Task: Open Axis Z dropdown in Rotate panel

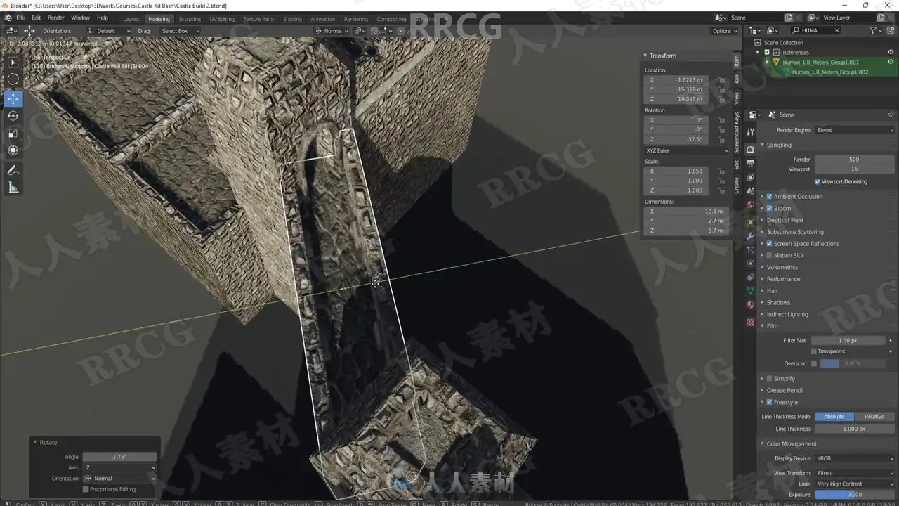Action: point(119,467)
